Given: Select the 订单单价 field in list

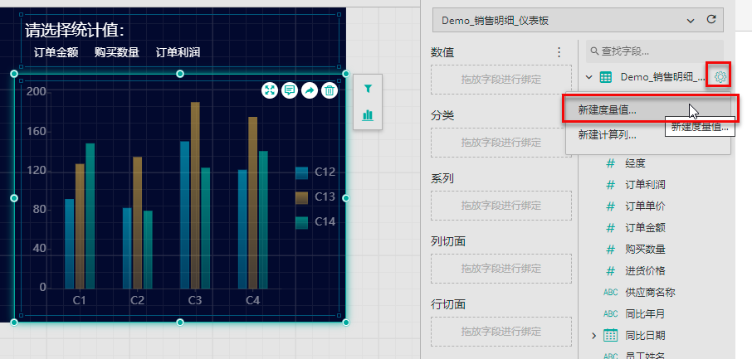Looking at the screenshot, I should [x=645, y=206].
